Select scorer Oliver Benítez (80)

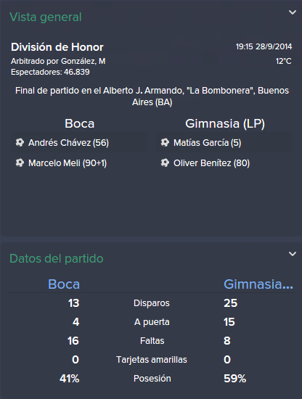[x=211, y=163]
